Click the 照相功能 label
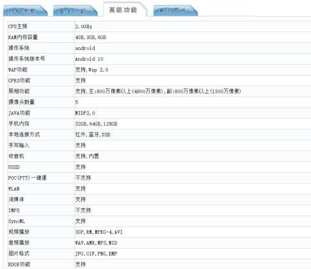311x269 pixels. pos(19,91)
